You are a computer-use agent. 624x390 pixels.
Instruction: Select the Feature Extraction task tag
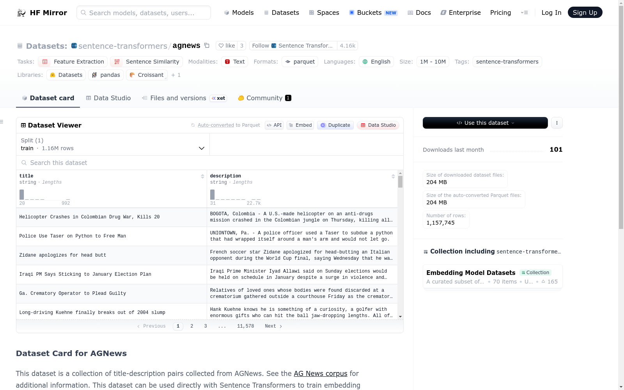(x=73, y=62)
